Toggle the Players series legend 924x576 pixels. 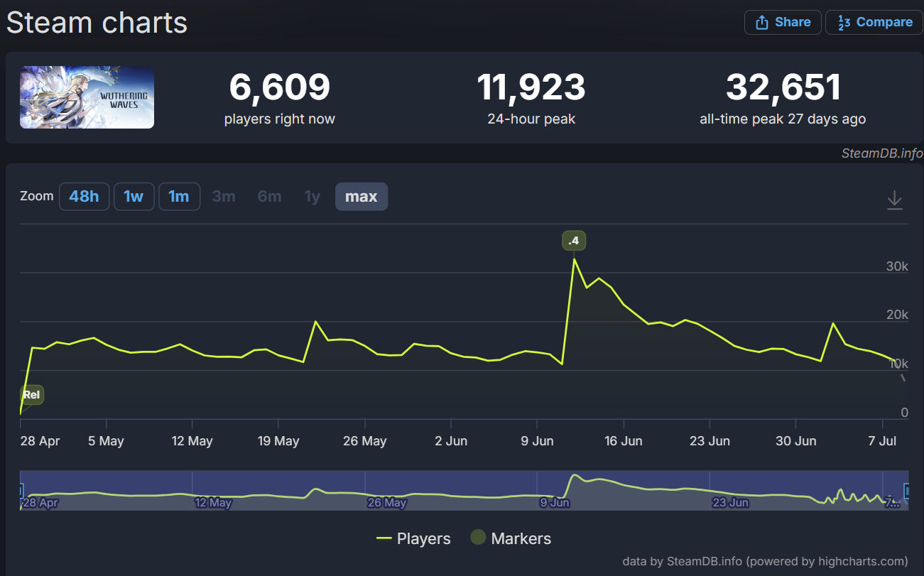click(413, 538)
